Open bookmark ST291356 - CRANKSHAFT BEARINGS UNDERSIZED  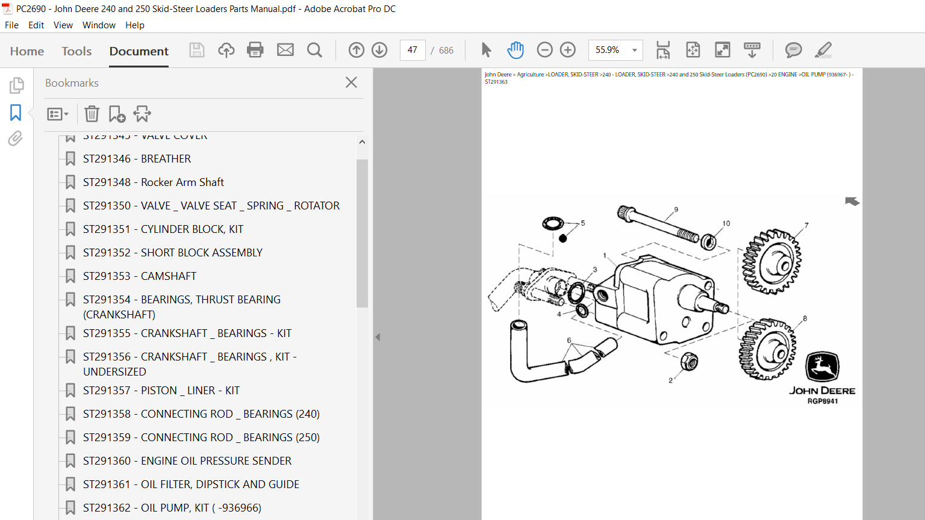[190, 364]
